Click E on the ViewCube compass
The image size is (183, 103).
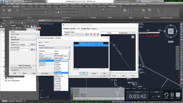(x=177, y=31)
